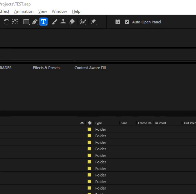Uncheck the Auto-Open Panel checkbox
Screen dimensions: 196x194
pos(127,22)
